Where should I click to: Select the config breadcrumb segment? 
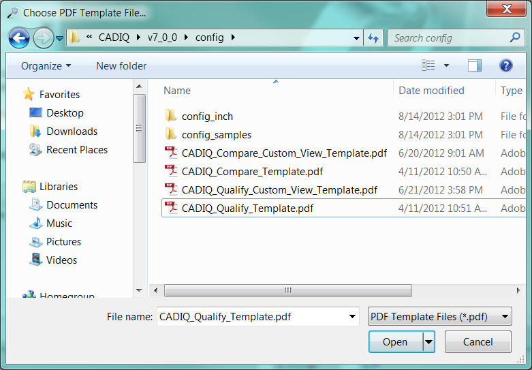tap(209, 37)
